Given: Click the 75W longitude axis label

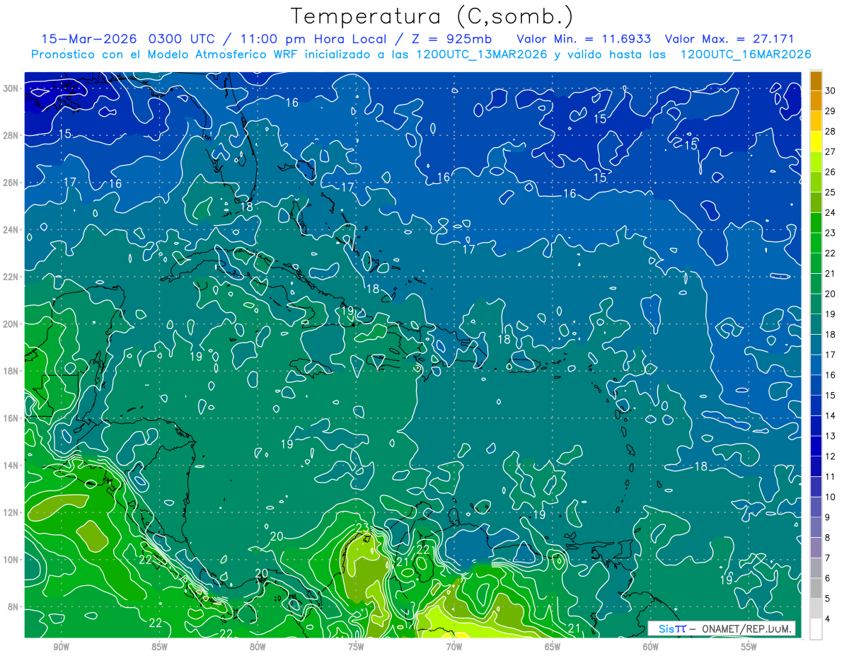Looking at the screenshot, I should (x=356, y=647).
